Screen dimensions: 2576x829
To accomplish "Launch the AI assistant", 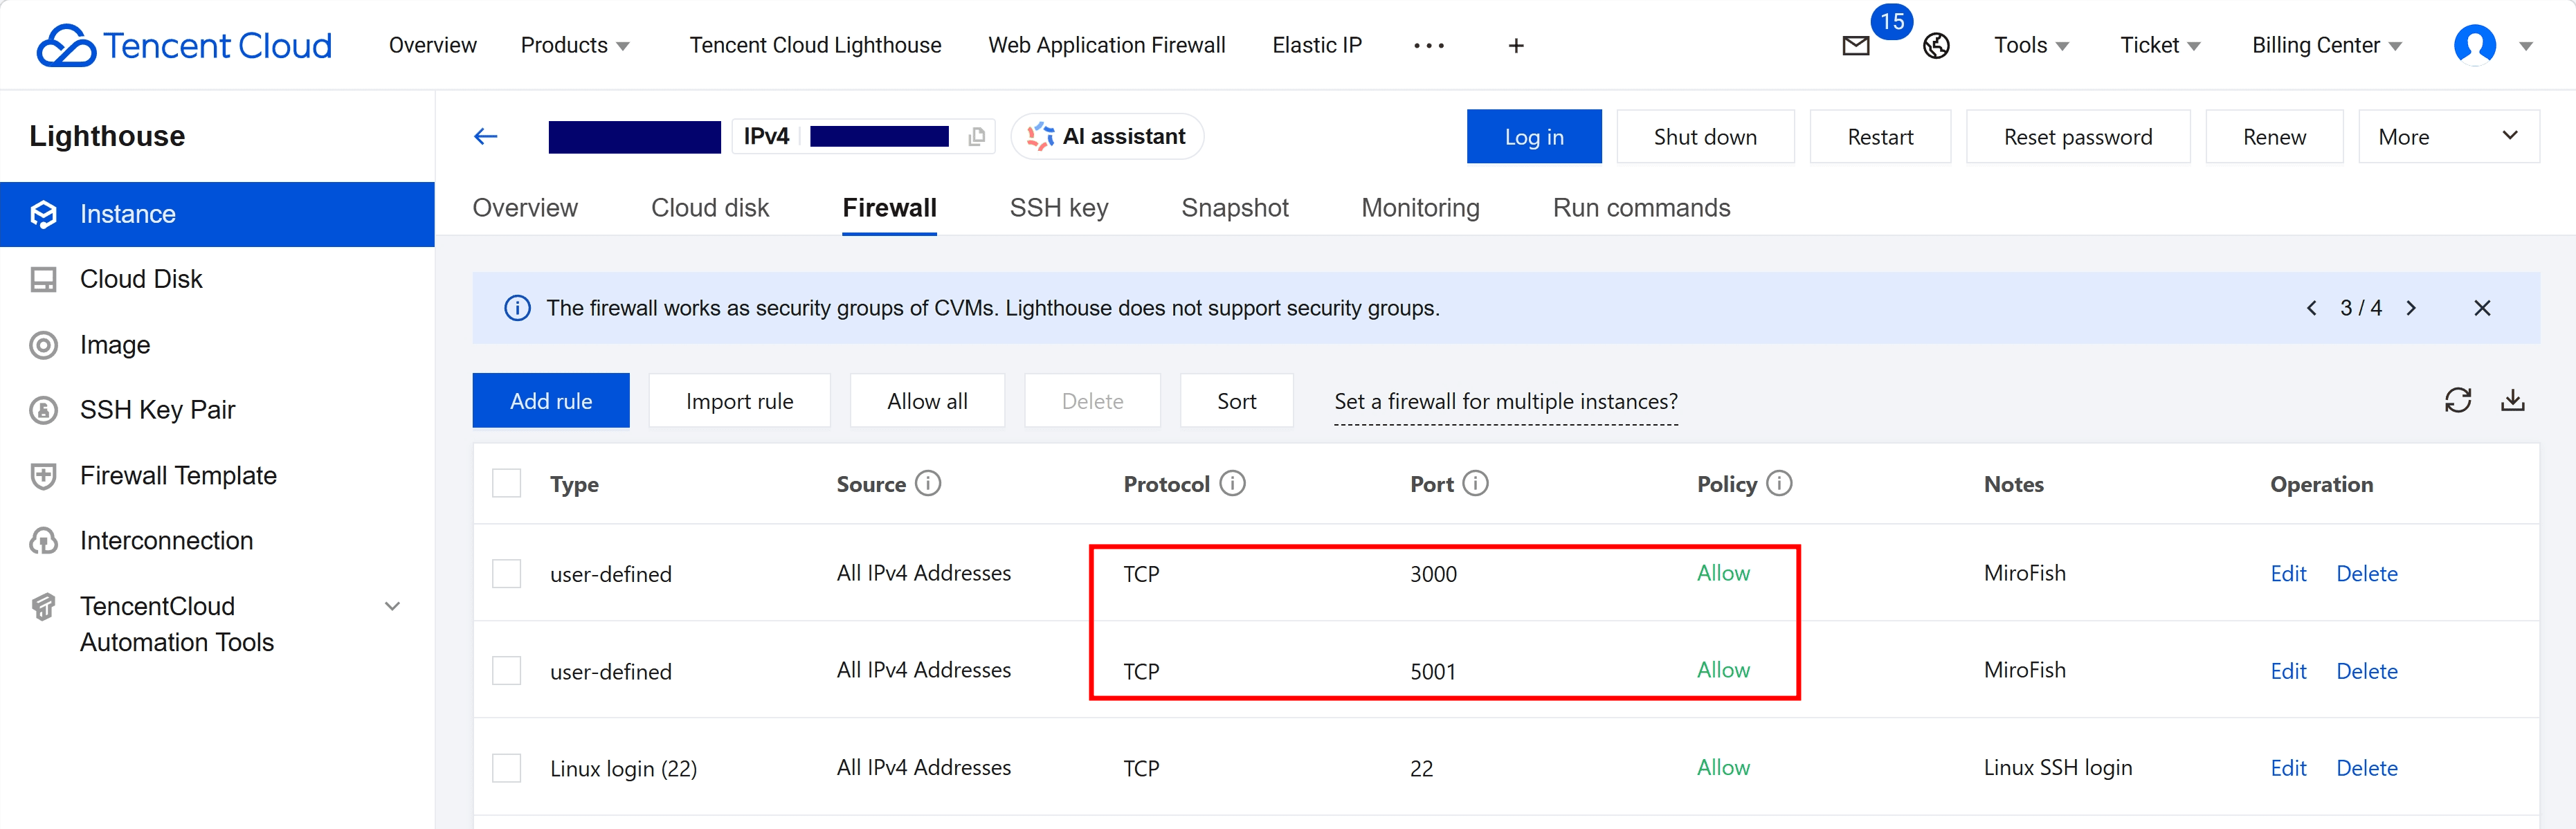I will [x=1107, y=136].
